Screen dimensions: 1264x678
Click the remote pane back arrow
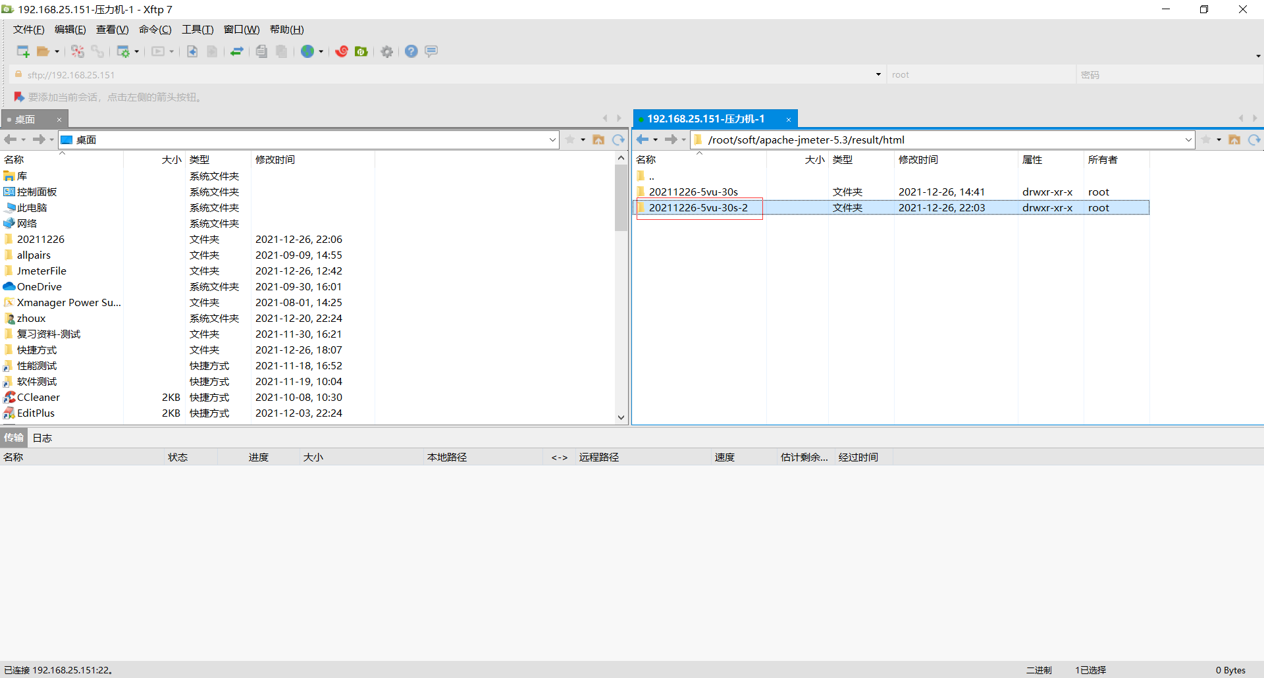642,140
